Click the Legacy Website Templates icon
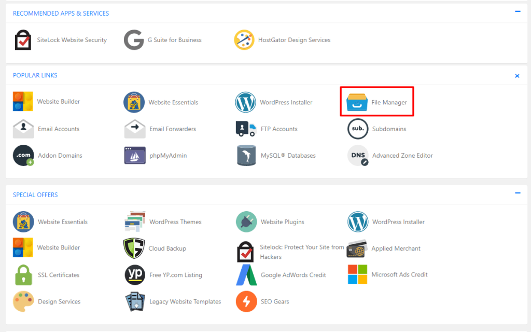The width and height of the screenshot is (531, 332). pyautogui.click(x=135, y=301)
